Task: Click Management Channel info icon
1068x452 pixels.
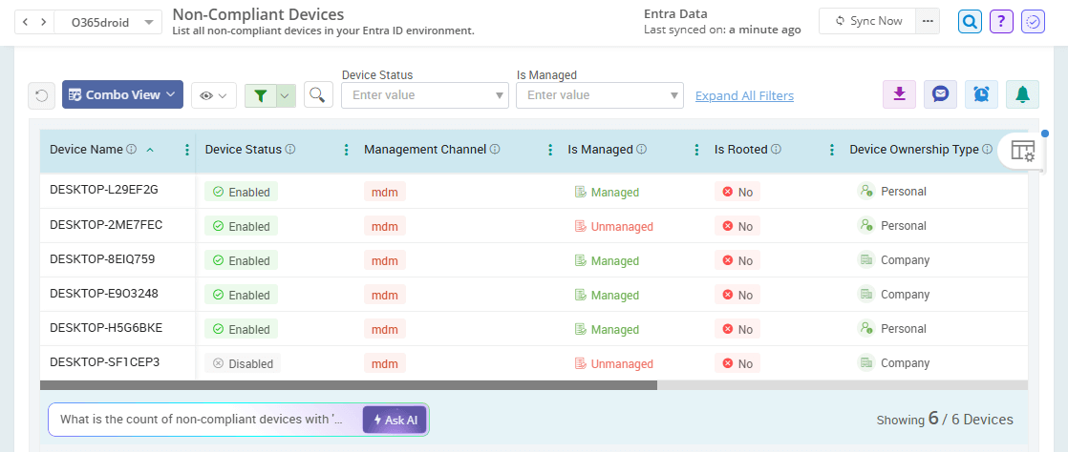Action: (495, 150)
